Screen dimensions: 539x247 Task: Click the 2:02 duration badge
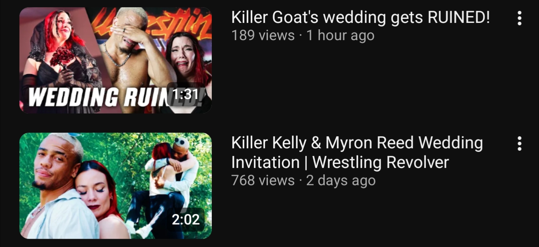click(185, 219)
